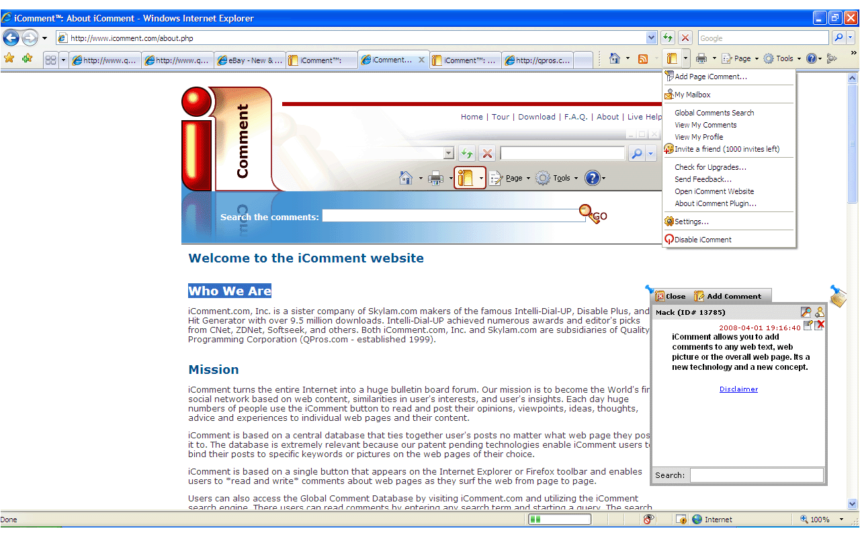This screenshot has height=537, width=860.
Task: Click the Help question mark icon
Action: point(811,59)
